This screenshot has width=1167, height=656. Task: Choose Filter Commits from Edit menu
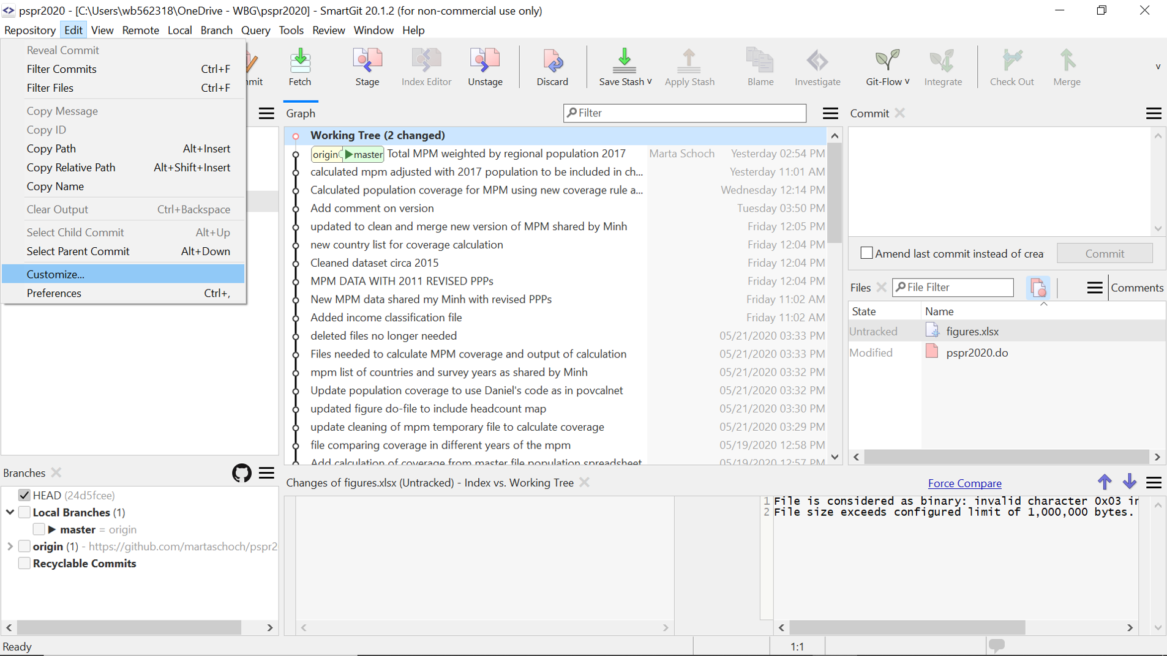123,69
